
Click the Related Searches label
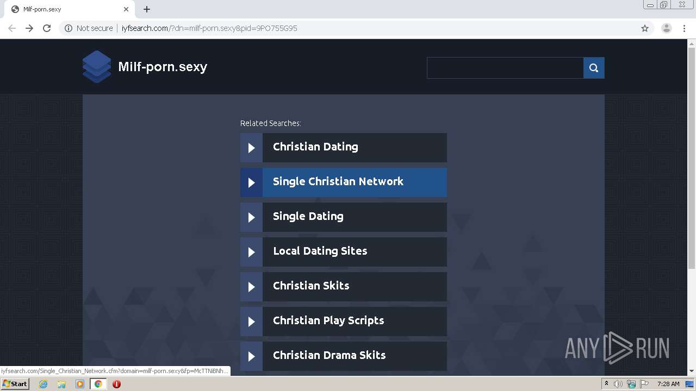271,123
